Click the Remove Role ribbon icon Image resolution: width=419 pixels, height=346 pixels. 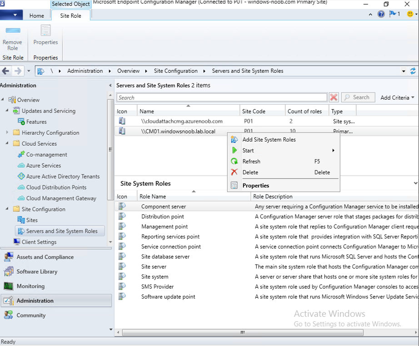[13, 31]
